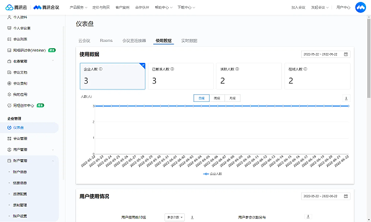This screenshot has height=222, width=371.
Task: Click the grid icon beside 会议管理
Action: pyautogui.click(x=9, y=139)
